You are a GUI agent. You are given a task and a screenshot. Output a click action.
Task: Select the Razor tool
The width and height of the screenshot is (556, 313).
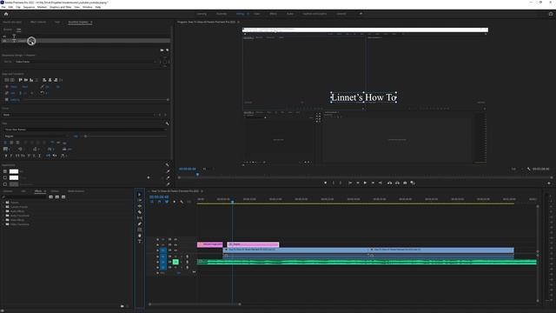(139, 212)
